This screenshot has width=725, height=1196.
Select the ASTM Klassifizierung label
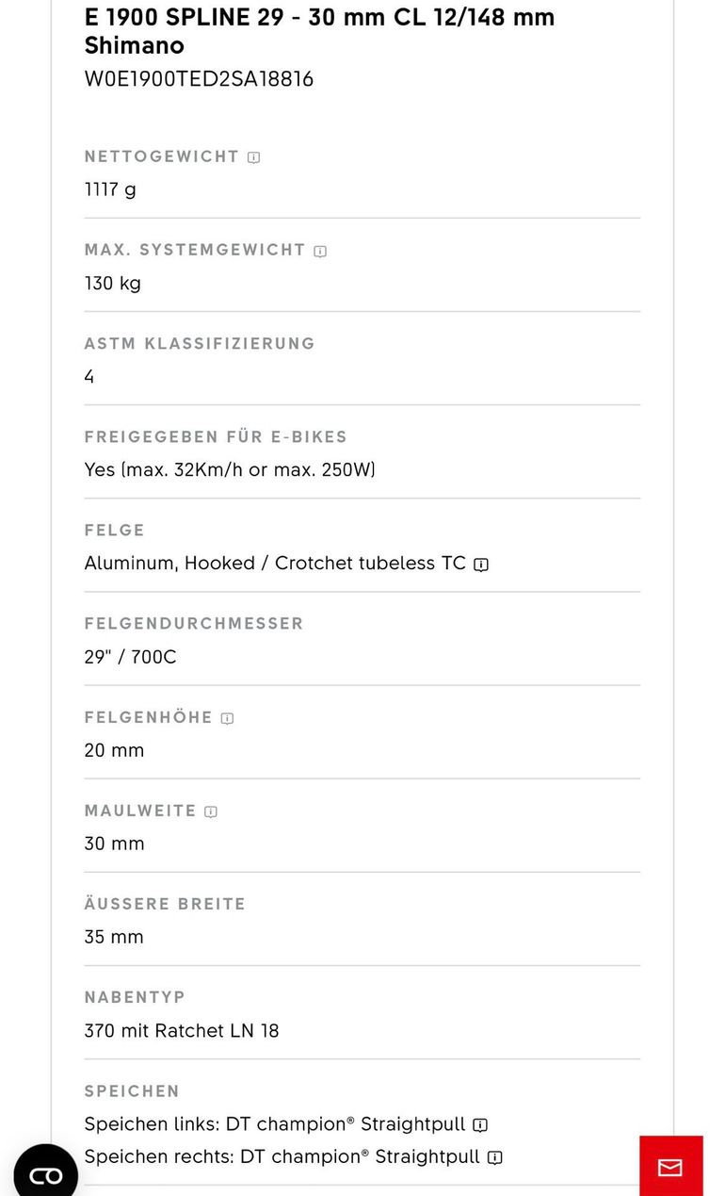[x=200, y=344]
